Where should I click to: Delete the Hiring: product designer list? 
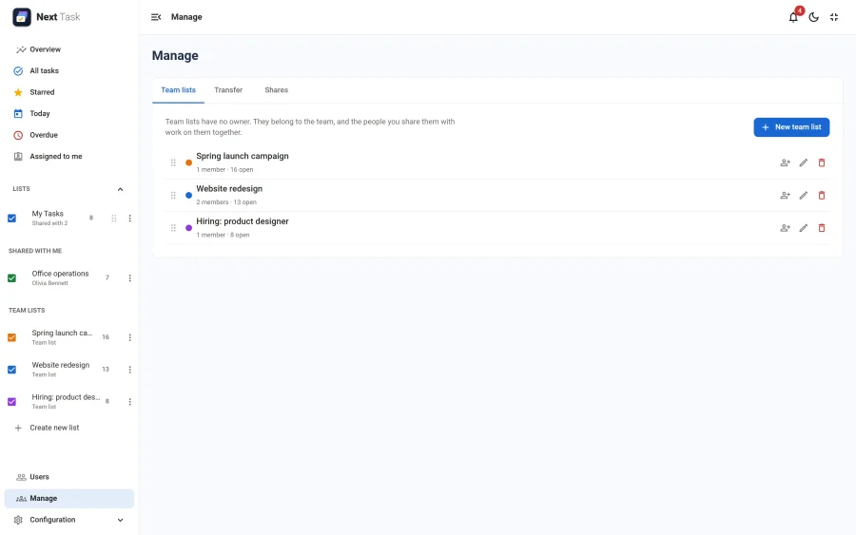click(822, 228)
